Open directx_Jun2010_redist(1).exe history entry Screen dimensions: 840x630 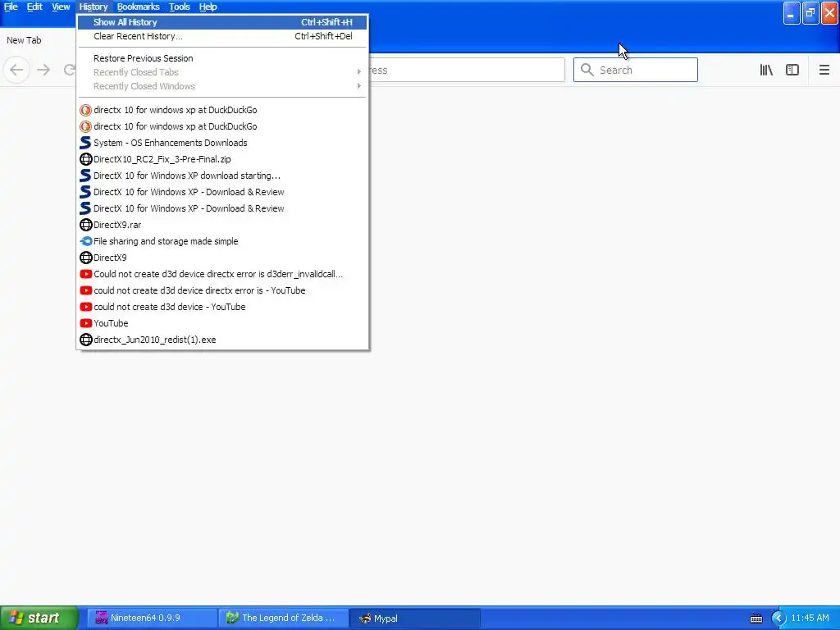click(x=222, y=340)
